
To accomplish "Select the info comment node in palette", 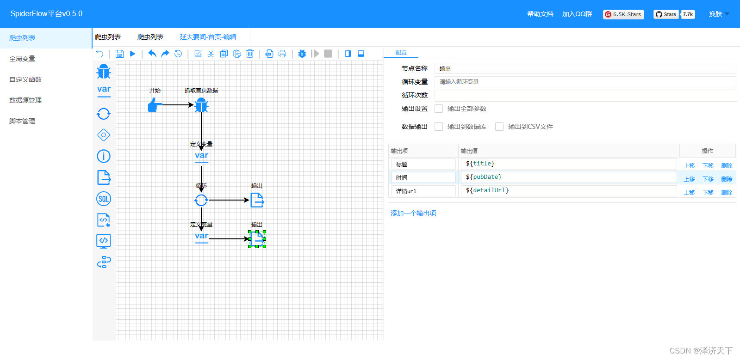I will [104, 156].
